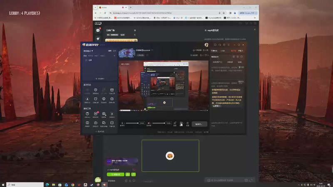This screenshot has height=187, width=333.
Task: Mute the speaker icon beside the speaker slider
Action: tap(149, 123)
